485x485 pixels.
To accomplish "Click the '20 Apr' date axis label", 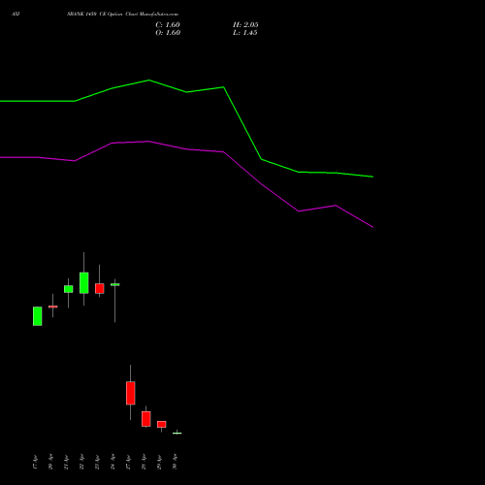I will (x=50, y=463).
